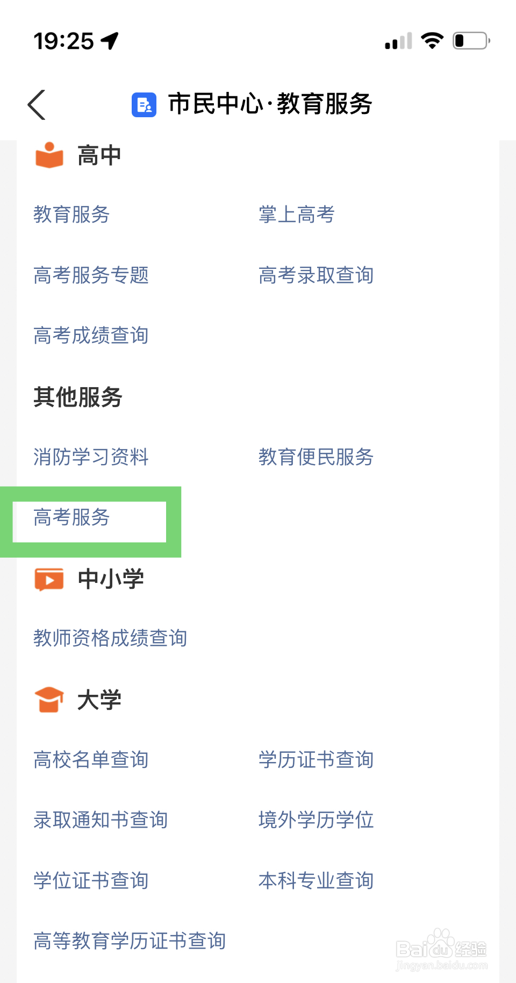Open 消防学习资料
Image resolution: width=516 pixels, height=983 pixels.
click(91, 457)
